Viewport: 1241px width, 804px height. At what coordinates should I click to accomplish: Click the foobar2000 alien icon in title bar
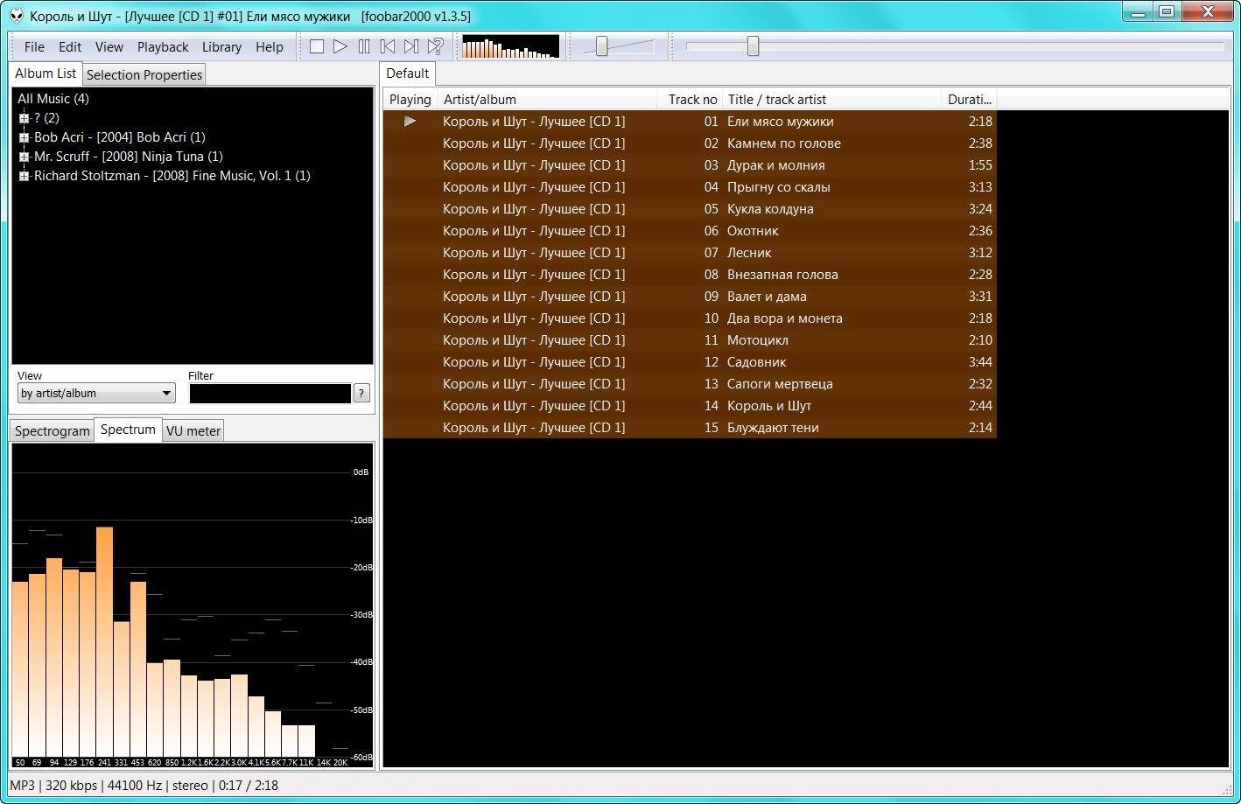click(x=17, y=16)
